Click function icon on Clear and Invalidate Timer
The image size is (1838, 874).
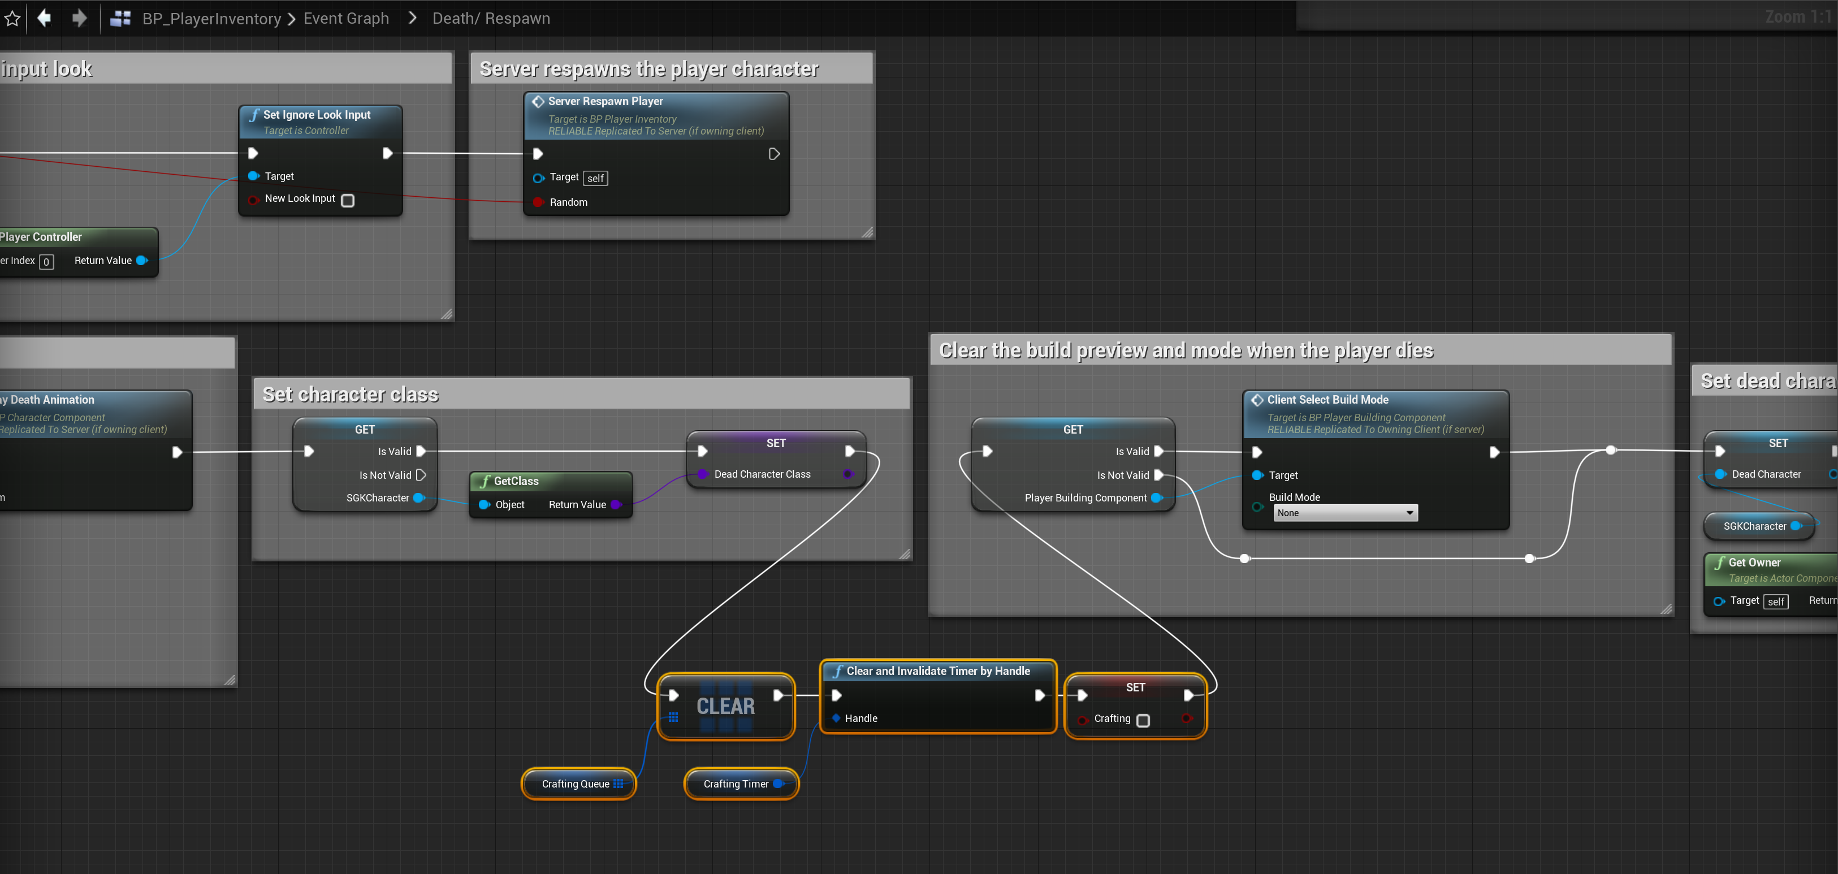pyautogui.click(x=837, y=672)
